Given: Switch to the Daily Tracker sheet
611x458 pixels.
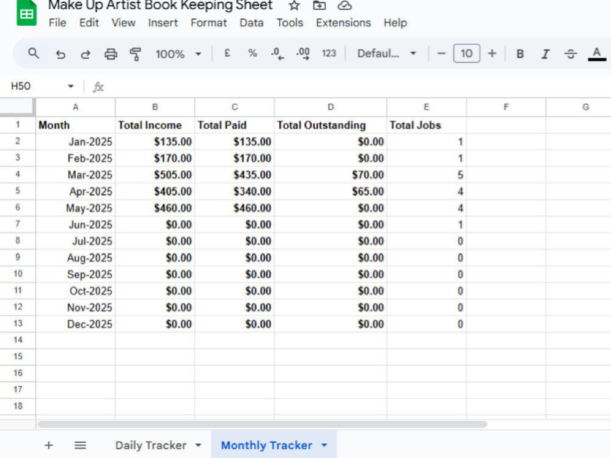Looking at the screenshot, I should [150, 445].
